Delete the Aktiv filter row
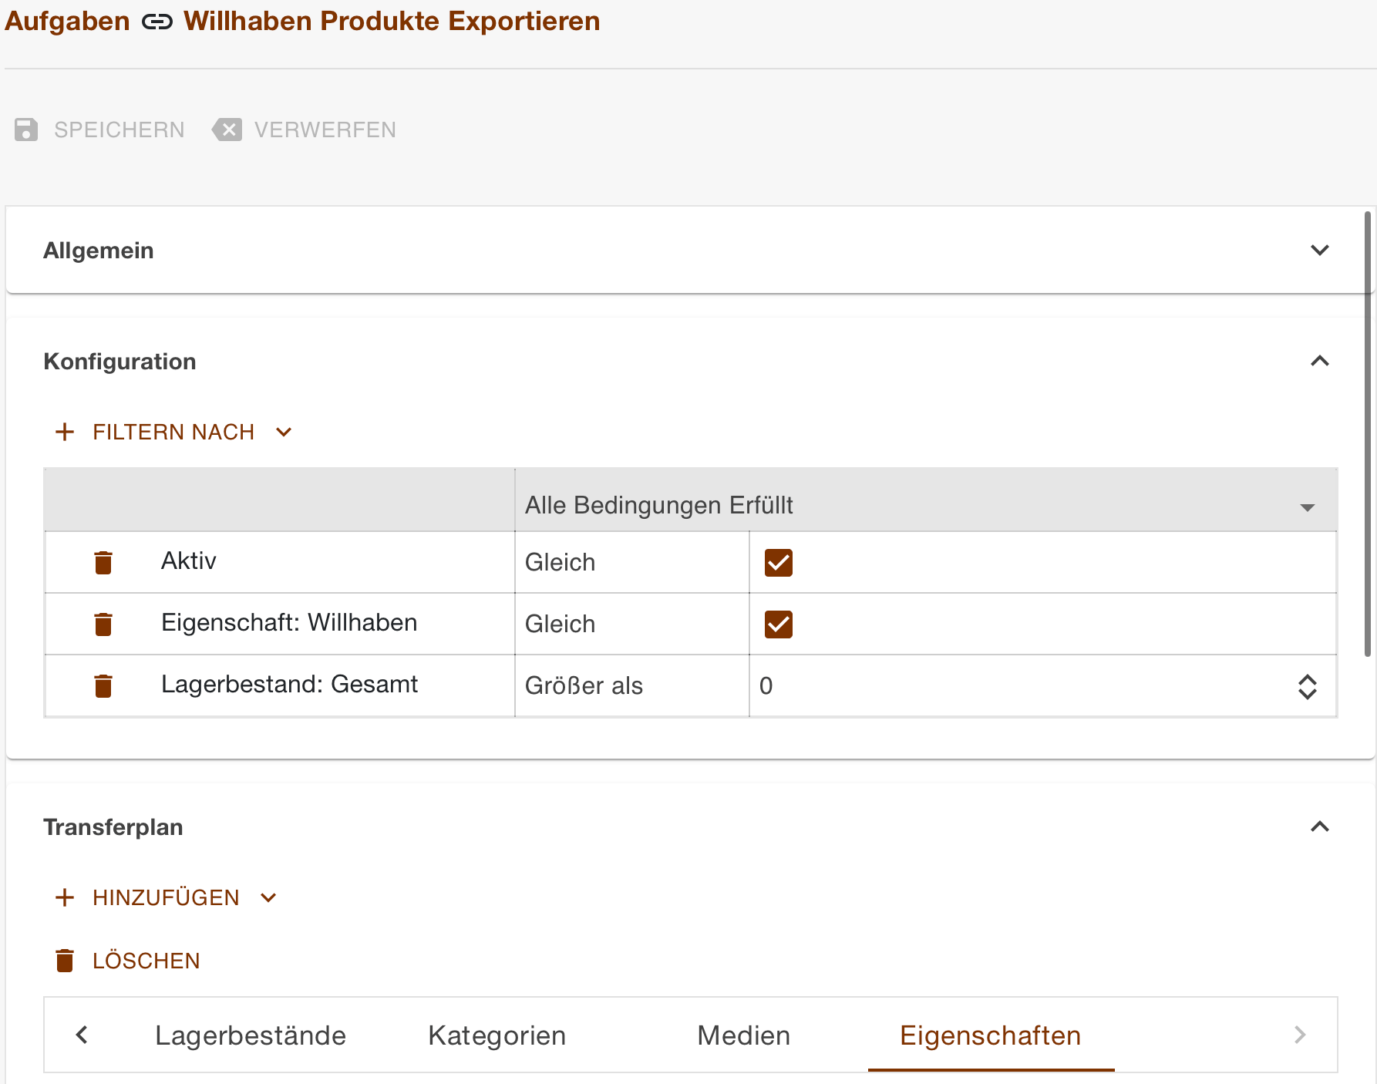This screenshot has width=1377, height=1084. [103, 562]
